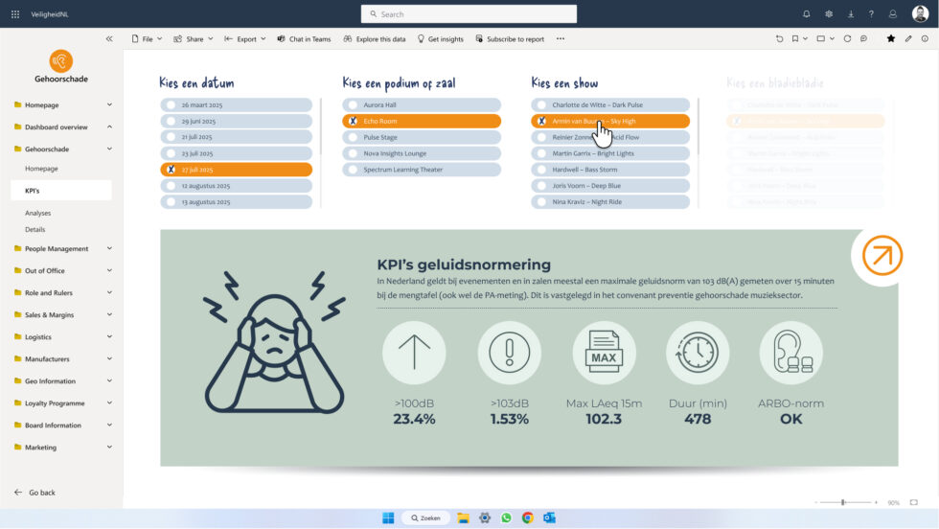
Task: Collapse the Gehoorschade sidebar section
Action: 109,149
